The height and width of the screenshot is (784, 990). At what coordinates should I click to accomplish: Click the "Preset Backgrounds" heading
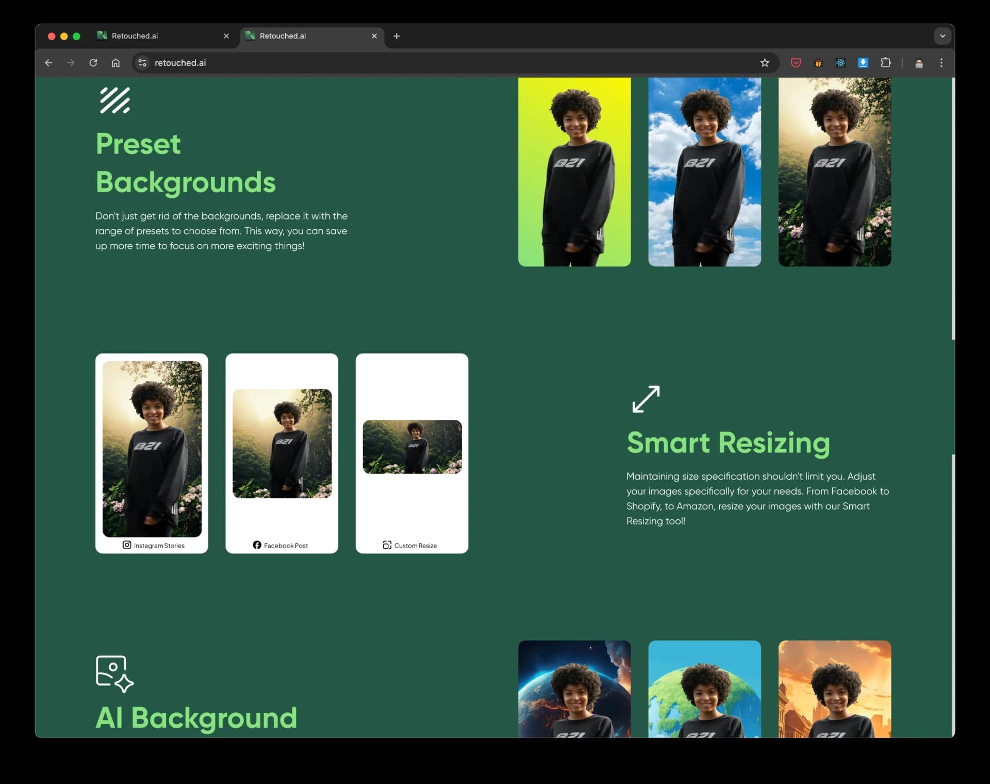[x=186, y=163]
